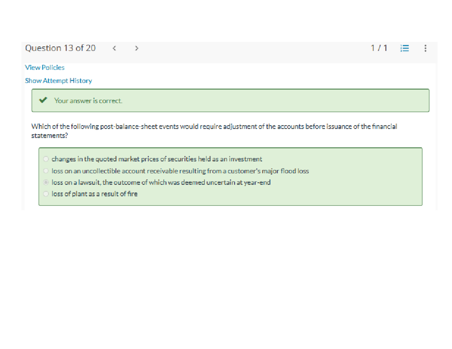The height and width of the screenshot is (349, 452).
Task: Select the 'changes in quoted market prices' option
Action: click(x=46, y=159)
